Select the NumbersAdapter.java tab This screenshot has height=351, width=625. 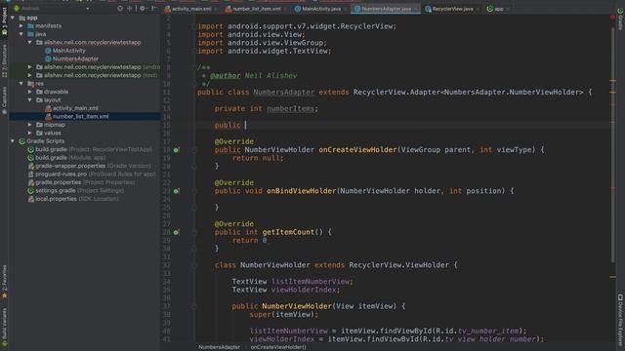click(386, 9)
